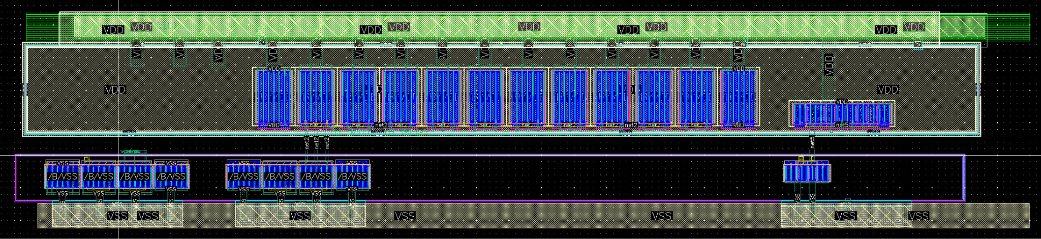The height and width of the screenshot is (239, 1041).
Task: Click the large VDD label on n-well's left
Action: 115,90
